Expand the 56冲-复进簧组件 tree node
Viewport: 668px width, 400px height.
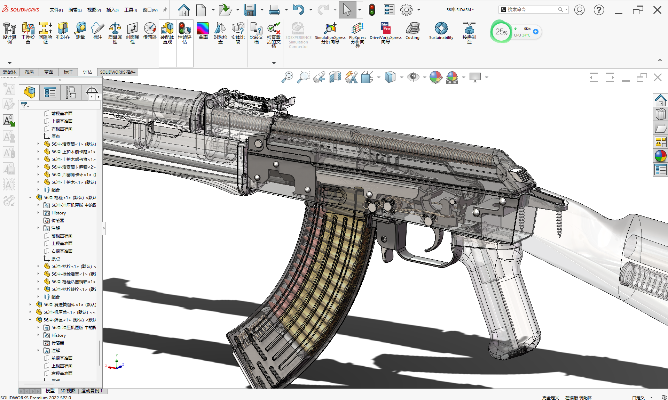(x=30, y=304)
